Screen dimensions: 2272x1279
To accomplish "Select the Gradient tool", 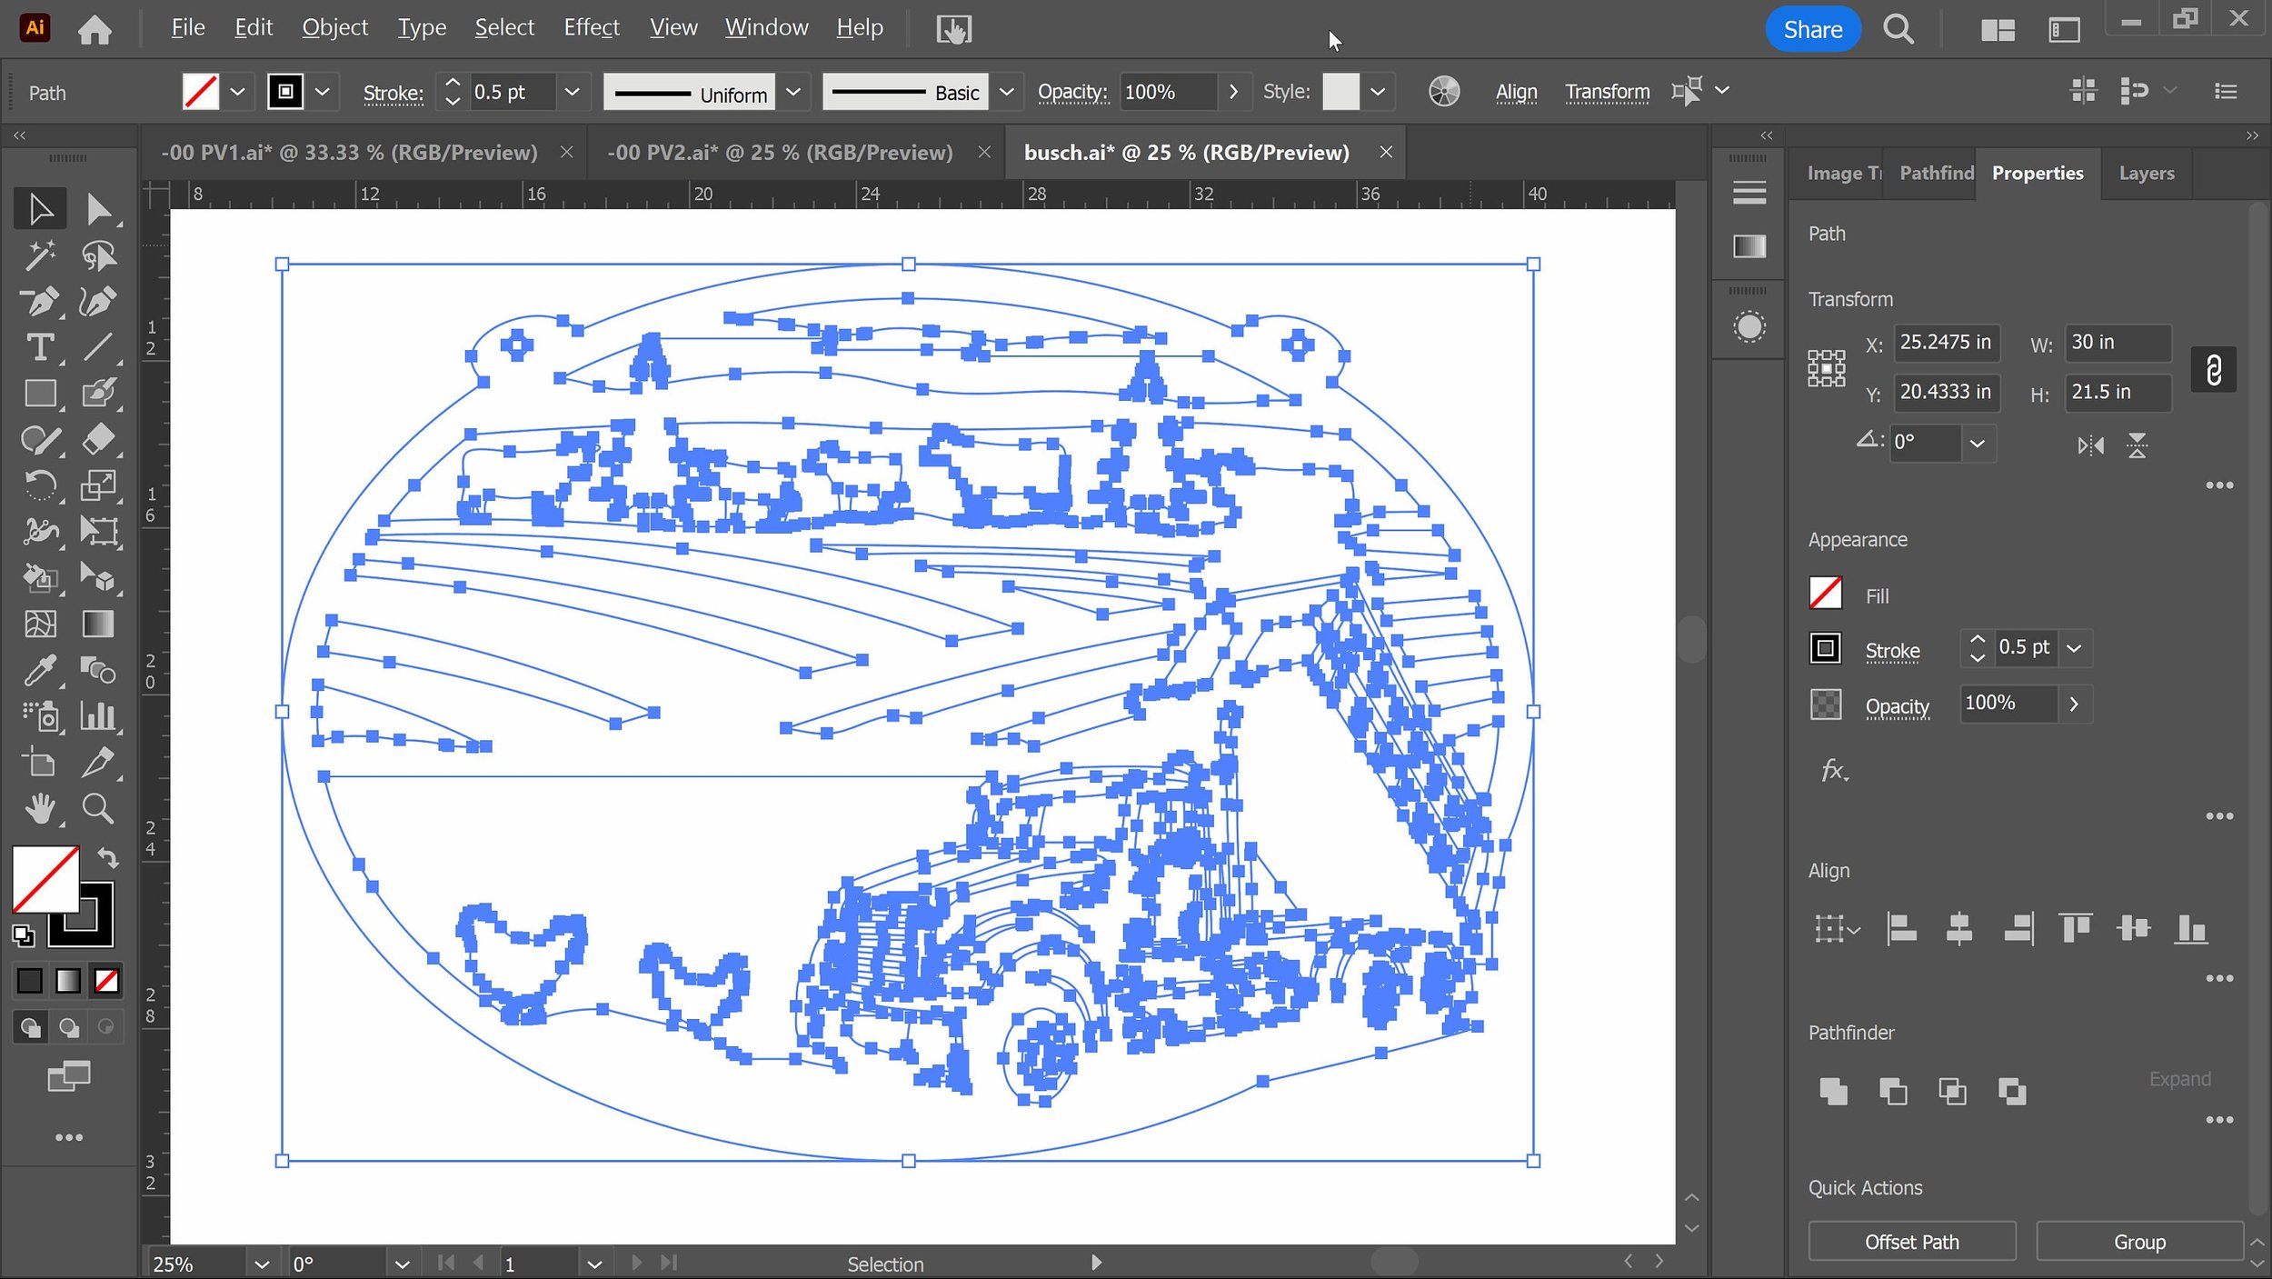I will coord(98,624).
